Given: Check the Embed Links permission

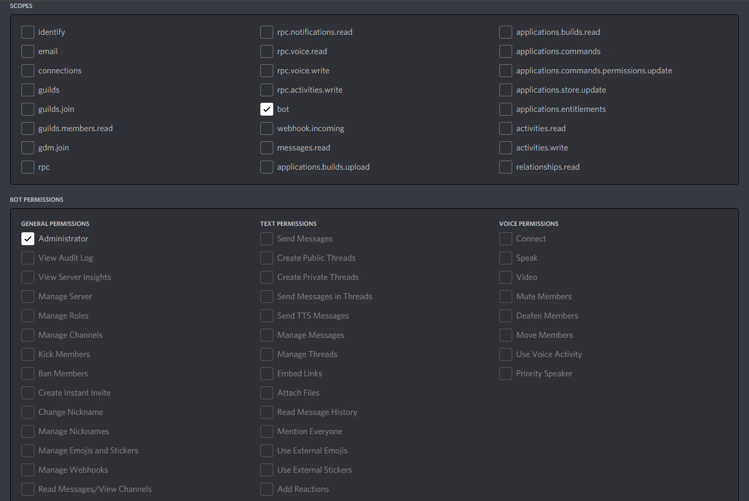Looking at the screenshot, I should coord(267,374).
